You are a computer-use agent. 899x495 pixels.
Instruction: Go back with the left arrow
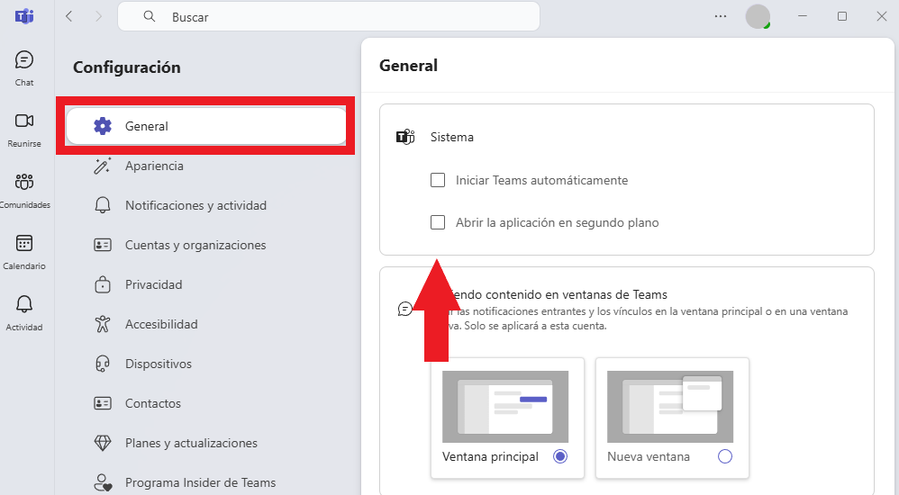(69, 16)
